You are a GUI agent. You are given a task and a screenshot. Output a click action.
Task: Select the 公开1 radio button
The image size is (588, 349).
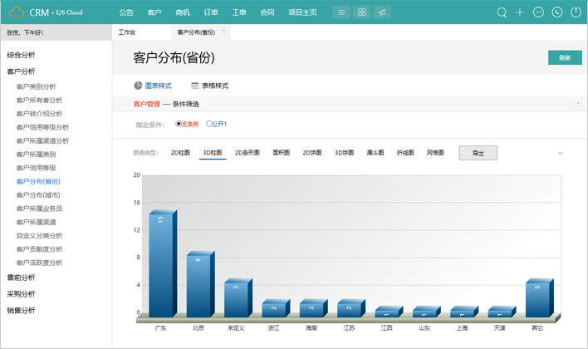pos(208,124)
